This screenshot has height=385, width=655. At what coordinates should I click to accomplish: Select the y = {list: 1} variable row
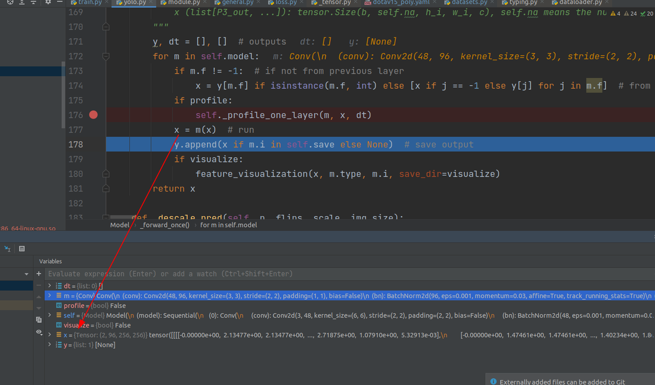350,345
